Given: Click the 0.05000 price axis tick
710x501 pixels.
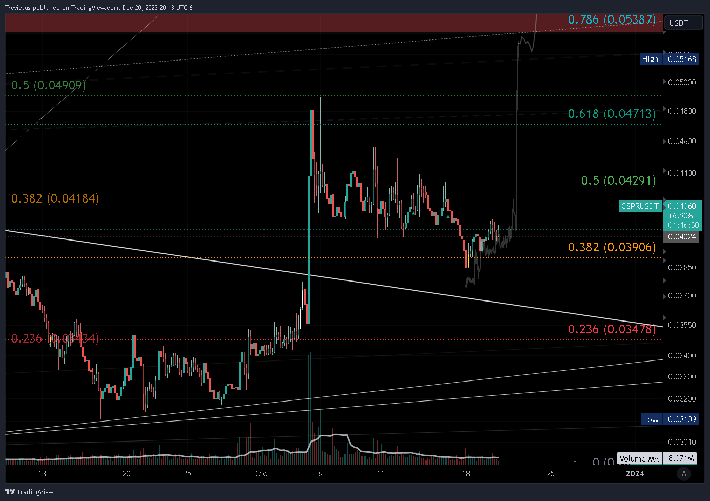Looking at the screenshot, I should pos(682,83).
